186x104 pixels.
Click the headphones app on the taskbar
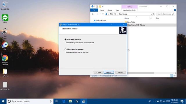click(x=77, y=101)
